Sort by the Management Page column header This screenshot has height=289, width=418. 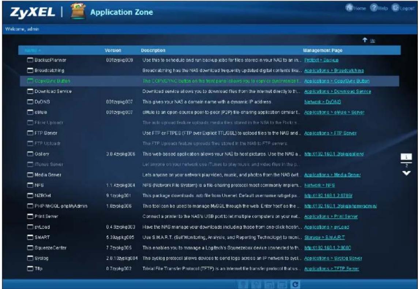coord(323,50)
